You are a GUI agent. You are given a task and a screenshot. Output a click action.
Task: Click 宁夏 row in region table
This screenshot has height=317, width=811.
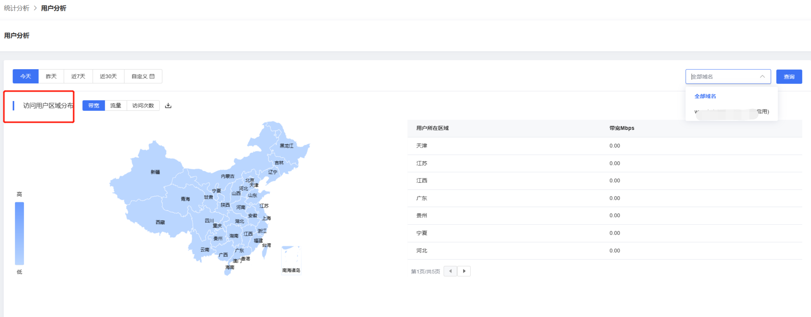pyautogui.click(x=604, y=233)
